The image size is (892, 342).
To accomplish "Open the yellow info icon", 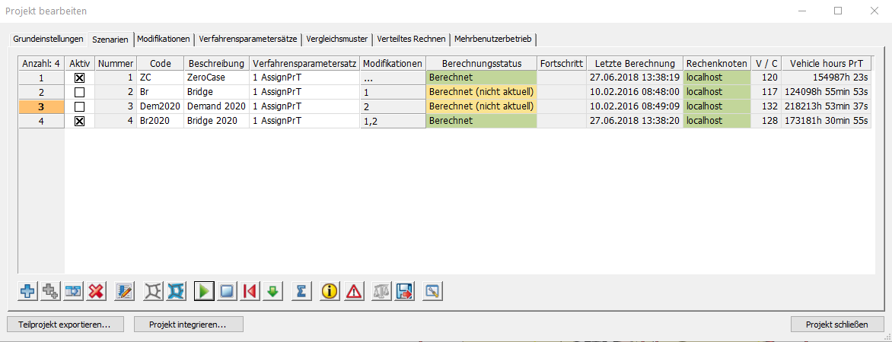I will click(x=330, y=291).
